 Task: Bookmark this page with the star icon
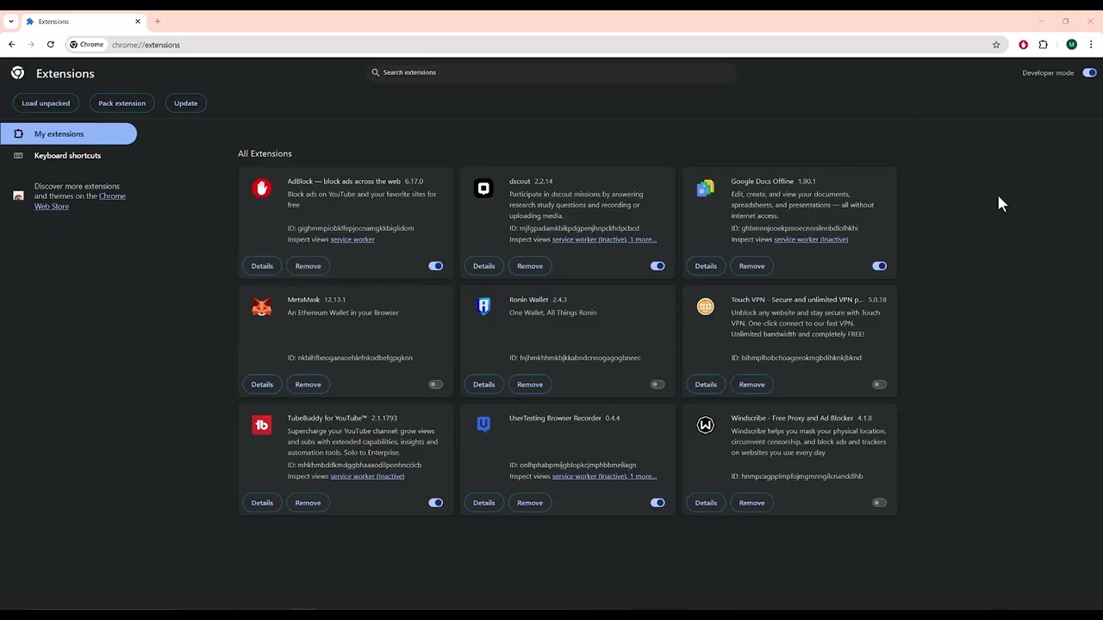tap(996, 45)
